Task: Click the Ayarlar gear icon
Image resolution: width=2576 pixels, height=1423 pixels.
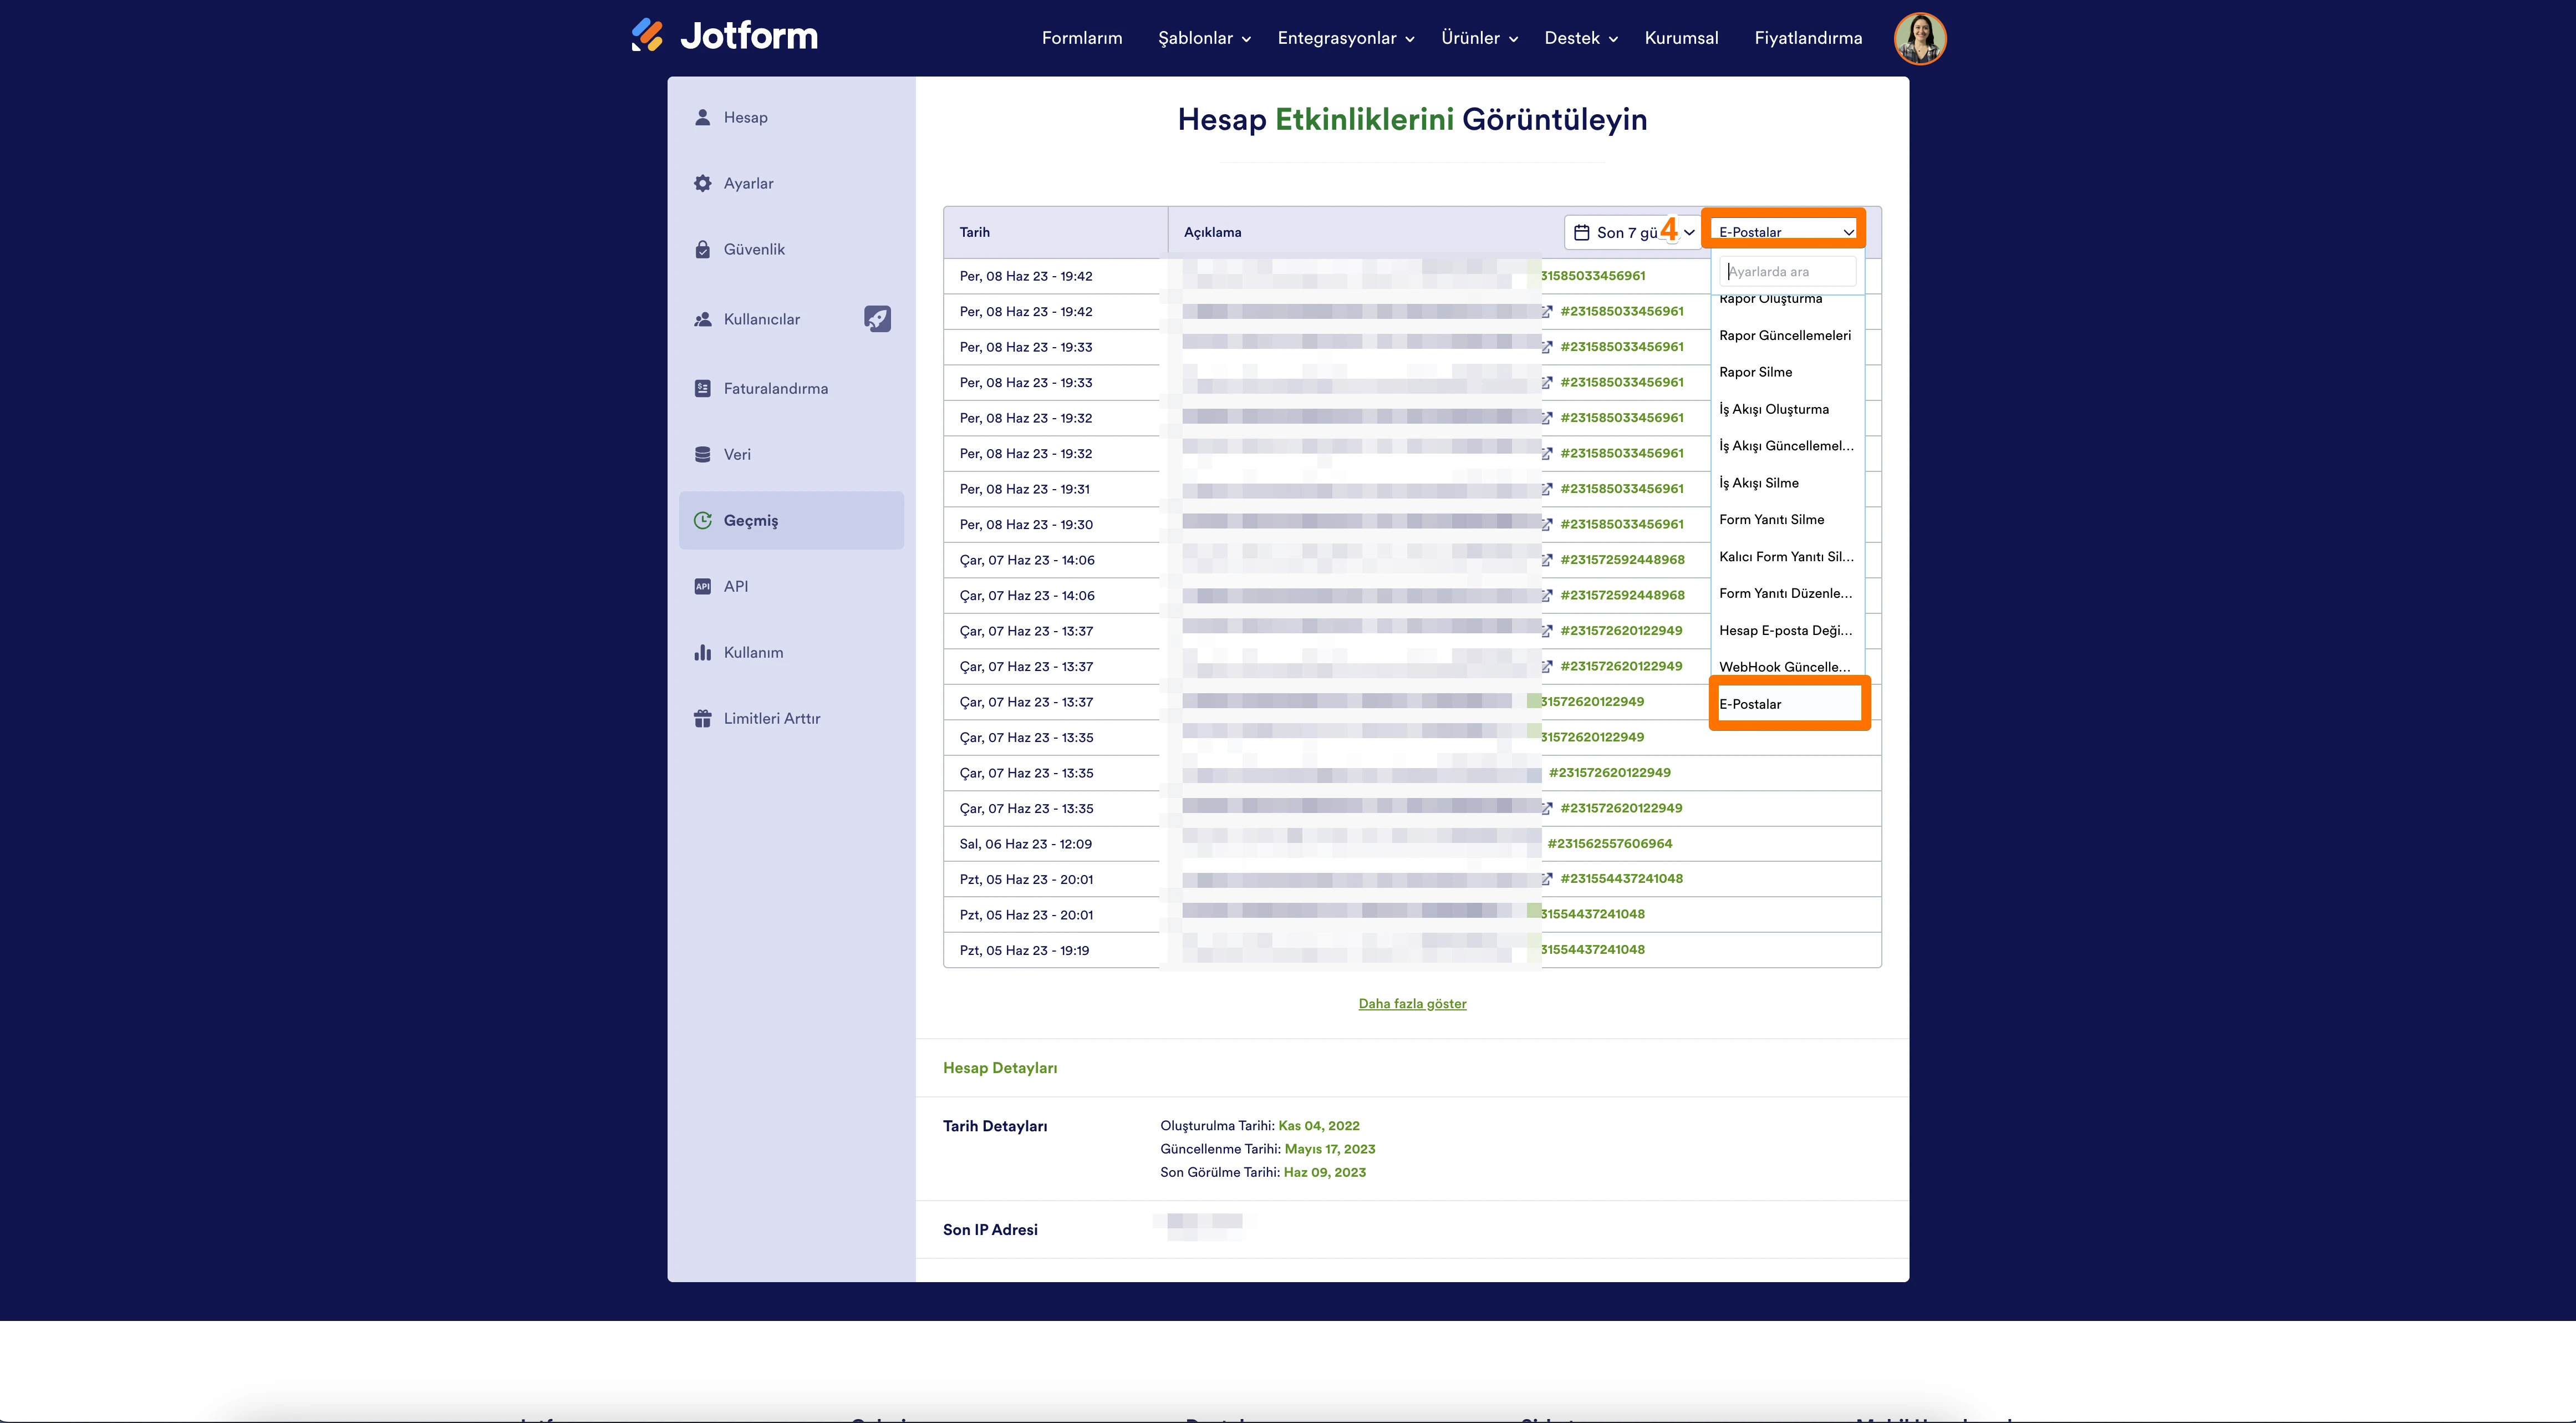Action: [x=703, y=183]
